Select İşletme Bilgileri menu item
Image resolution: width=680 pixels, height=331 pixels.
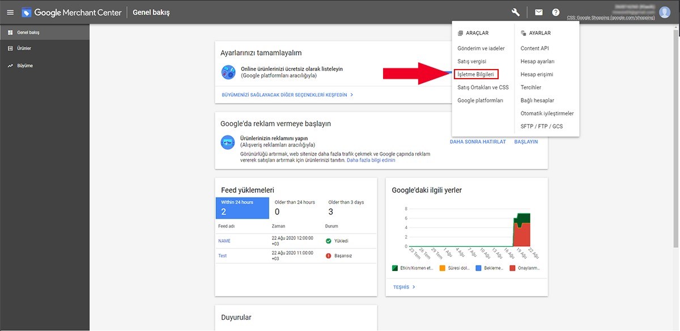pyautogui.click(x=476, y=74)
